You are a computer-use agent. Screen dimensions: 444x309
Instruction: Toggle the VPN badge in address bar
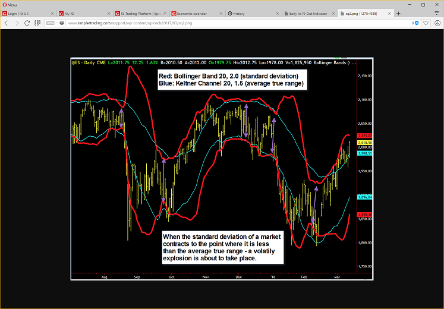pyautogui.click(x=51, y=23)
